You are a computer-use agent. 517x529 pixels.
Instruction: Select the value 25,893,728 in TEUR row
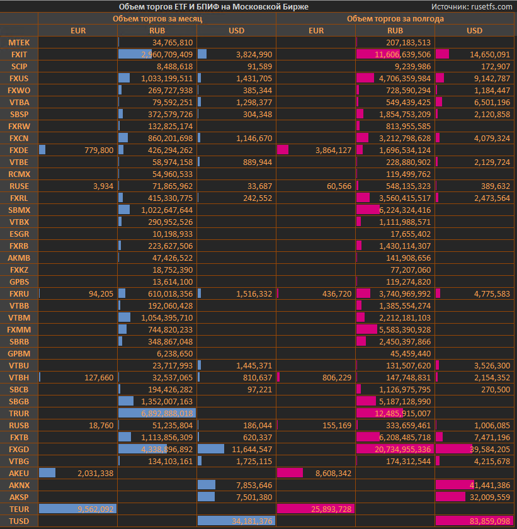[x=331, y=509]
